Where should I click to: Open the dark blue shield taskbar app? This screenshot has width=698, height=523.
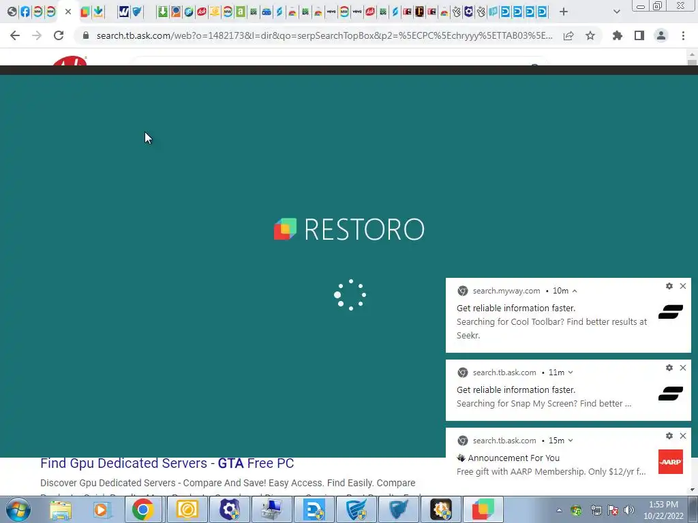(399, 509)
